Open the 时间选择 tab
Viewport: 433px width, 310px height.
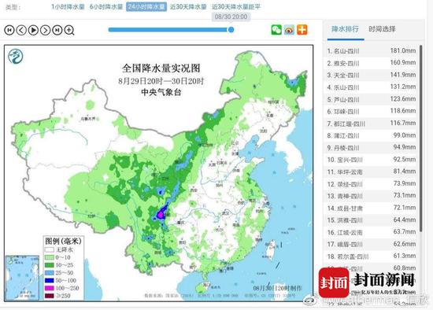[382, 29]
